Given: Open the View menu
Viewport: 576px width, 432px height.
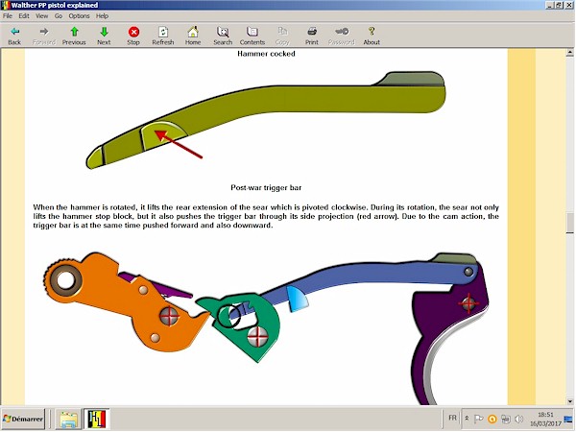Looking at the screenshot, I should click(41, 15).
